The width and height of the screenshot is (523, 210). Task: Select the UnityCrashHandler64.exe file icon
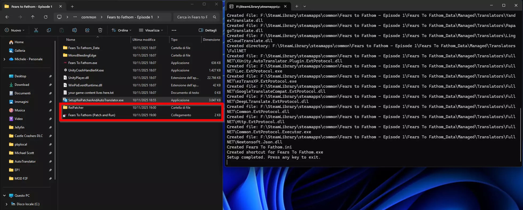click(x=65, y=70)
